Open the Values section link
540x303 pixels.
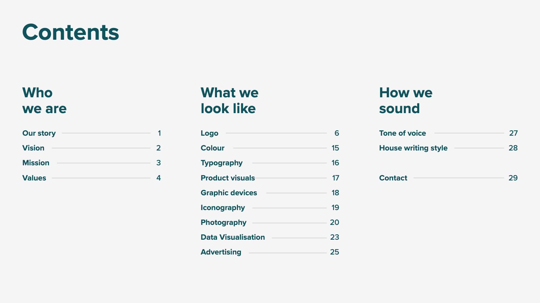tap(91, 178)
